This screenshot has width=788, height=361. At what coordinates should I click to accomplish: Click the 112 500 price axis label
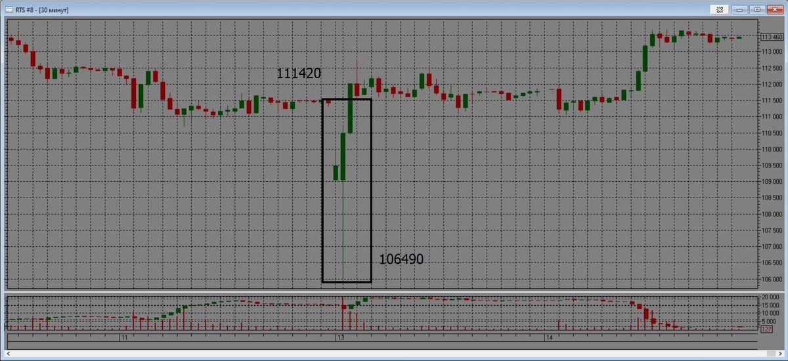772,68
